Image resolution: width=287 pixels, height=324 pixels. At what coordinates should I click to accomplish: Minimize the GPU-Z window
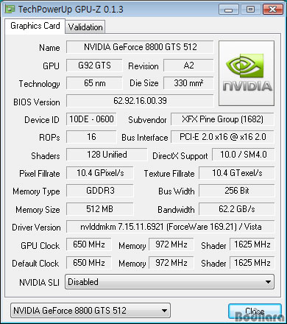[x=229, y=10]
